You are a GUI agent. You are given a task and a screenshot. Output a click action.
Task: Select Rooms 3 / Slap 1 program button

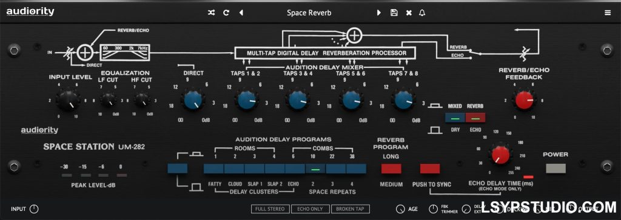[x=255, y=168]
